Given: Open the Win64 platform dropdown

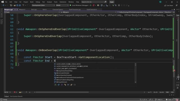Looking at the screenshot, I should coord(62,5).
